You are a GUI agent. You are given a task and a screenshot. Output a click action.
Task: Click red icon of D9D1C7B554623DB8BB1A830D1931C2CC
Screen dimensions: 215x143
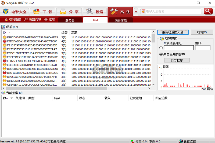pos(5,73)
